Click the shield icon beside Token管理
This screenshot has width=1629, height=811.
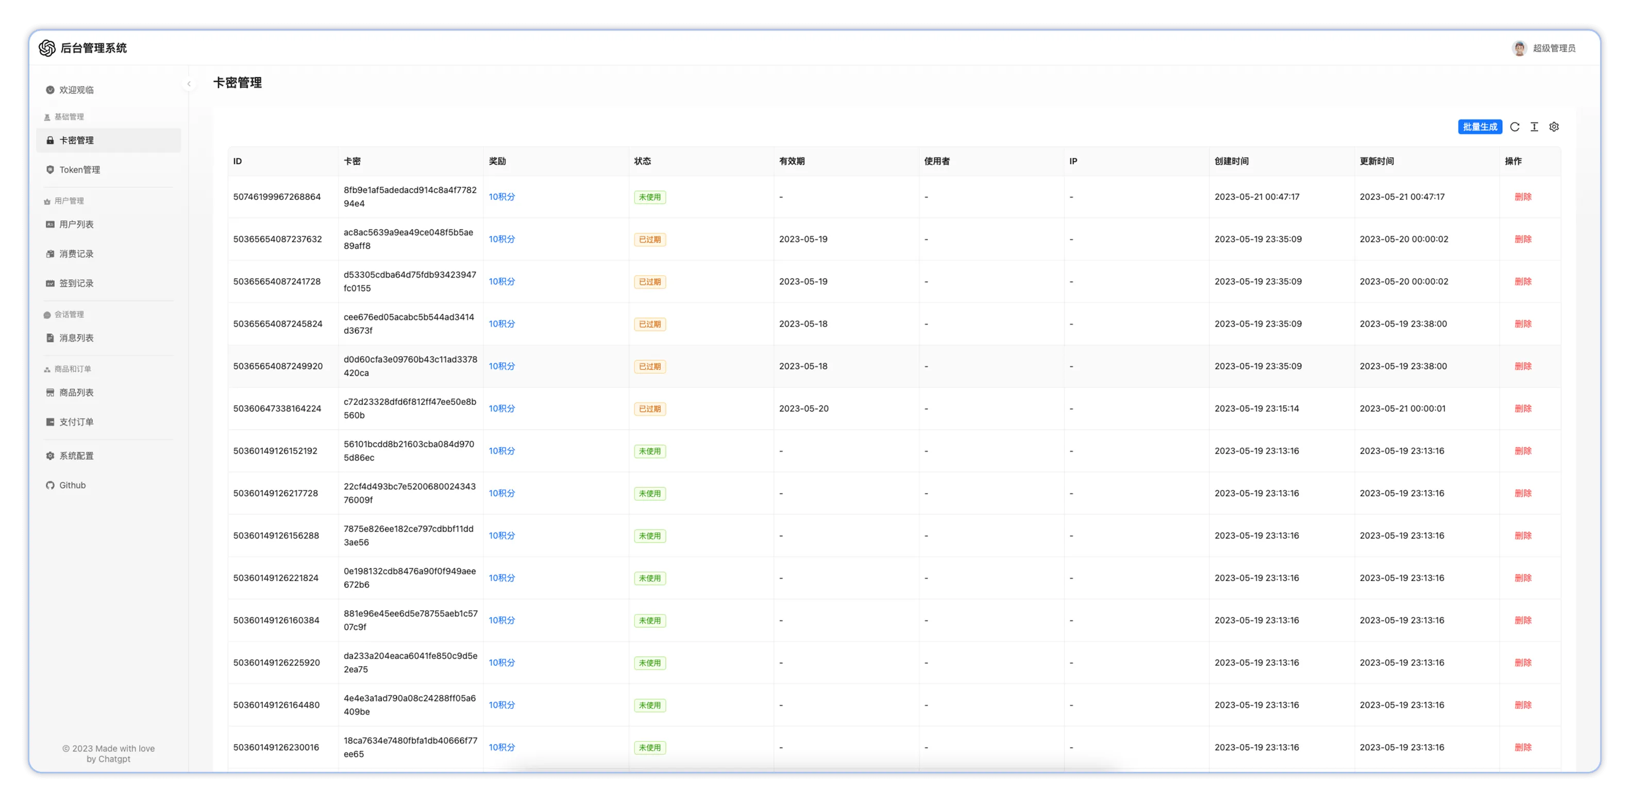(x=50, y=170)
